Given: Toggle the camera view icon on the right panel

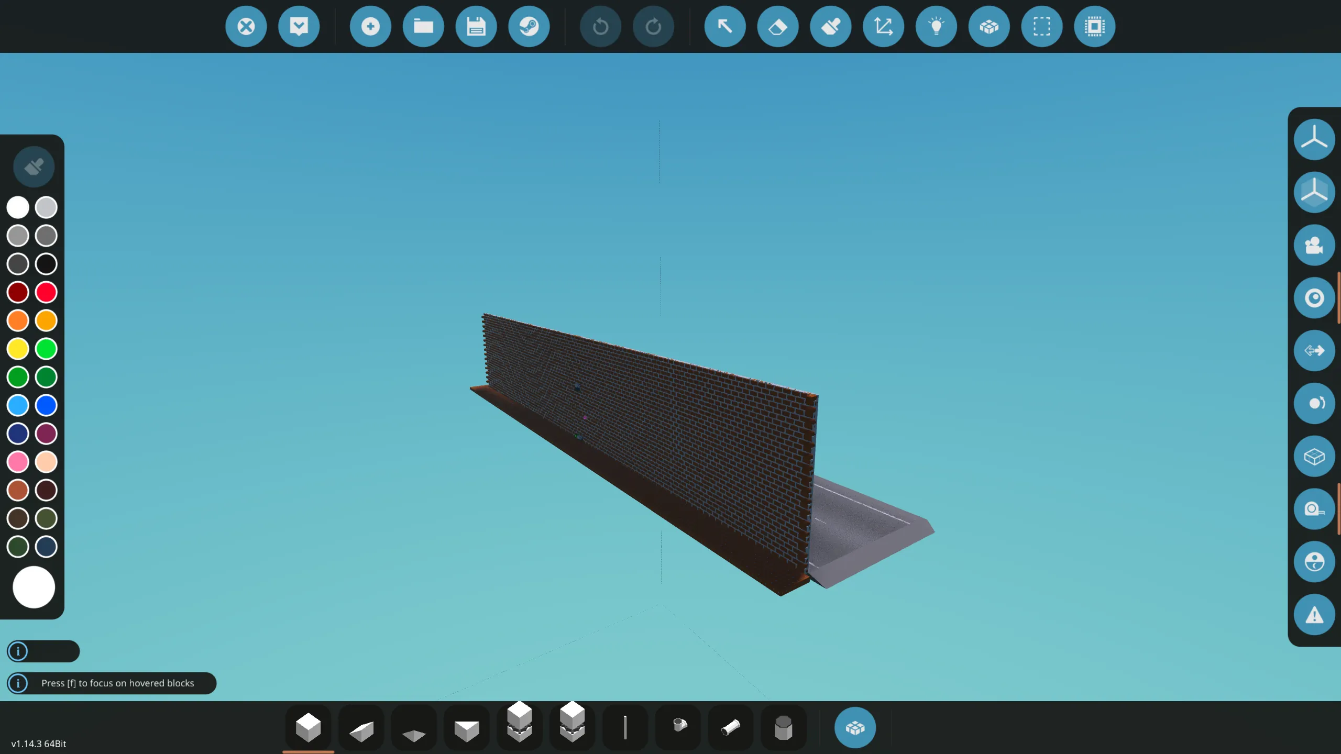Looking at the screenshot, I should click(x=1314, y=245).
